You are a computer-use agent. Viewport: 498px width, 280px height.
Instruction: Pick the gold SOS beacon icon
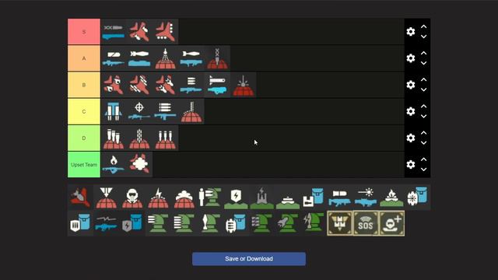tap(366, 223)
